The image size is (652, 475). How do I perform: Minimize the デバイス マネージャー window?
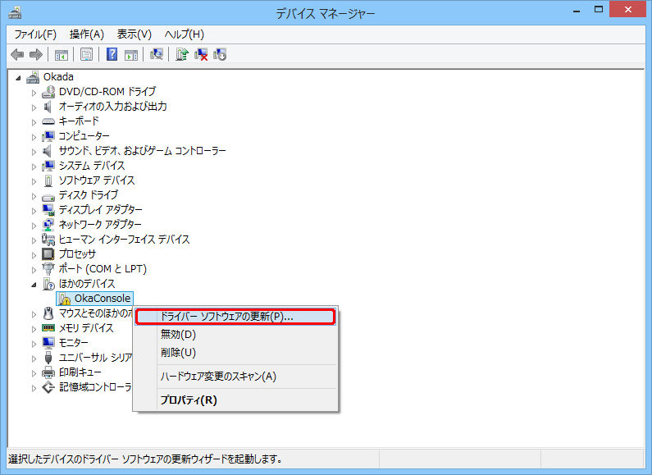pos(577,11)
